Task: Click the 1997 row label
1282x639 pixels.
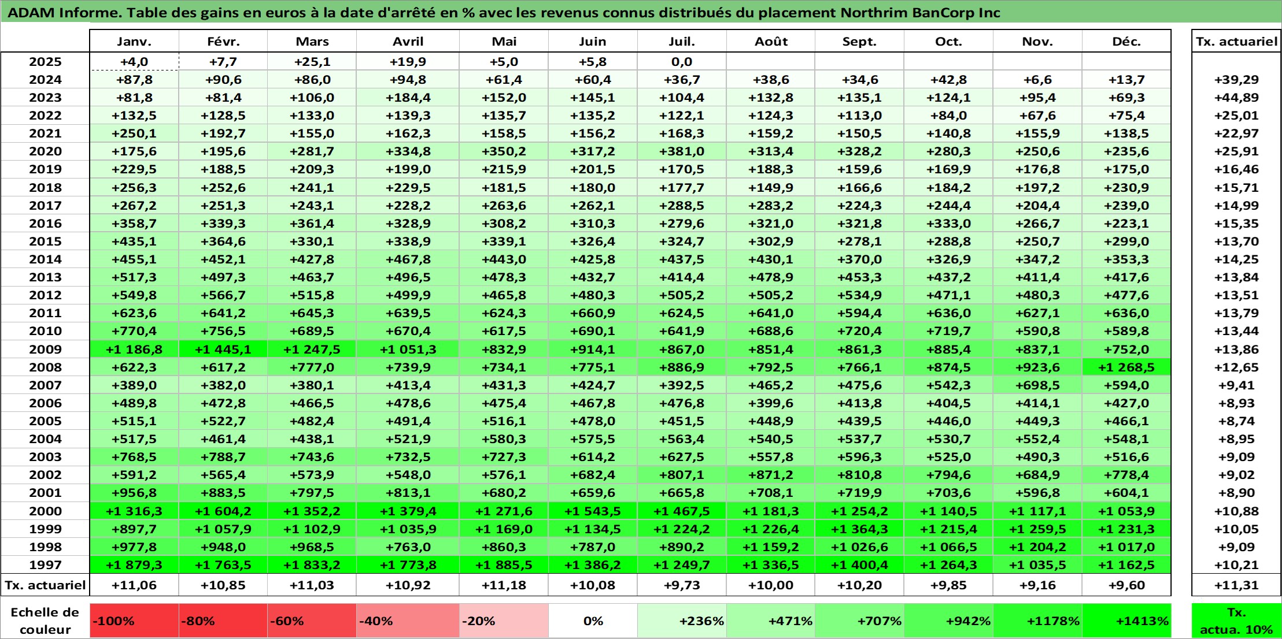Action: 45,565
